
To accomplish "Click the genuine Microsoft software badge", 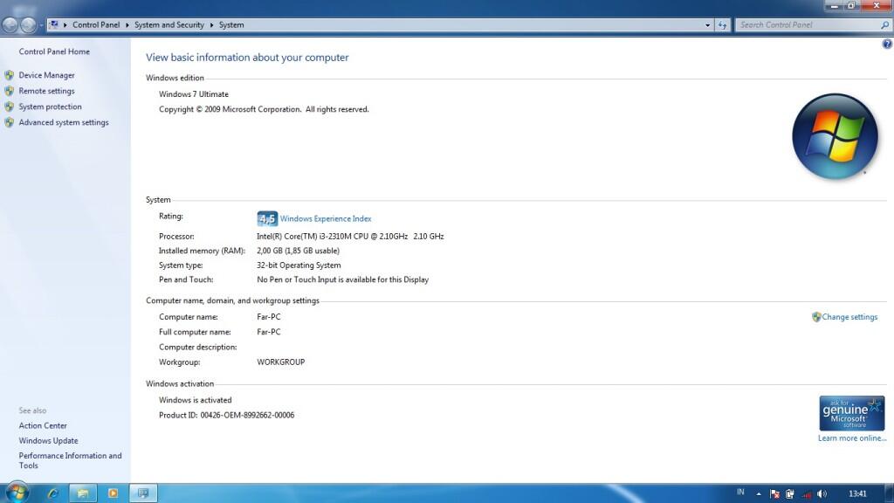I will (x=852, y=413).
